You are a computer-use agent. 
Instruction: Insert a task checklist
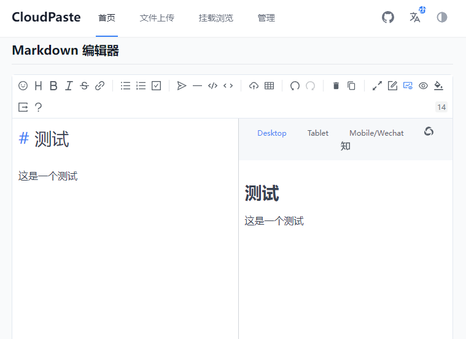tap(157, 86)
